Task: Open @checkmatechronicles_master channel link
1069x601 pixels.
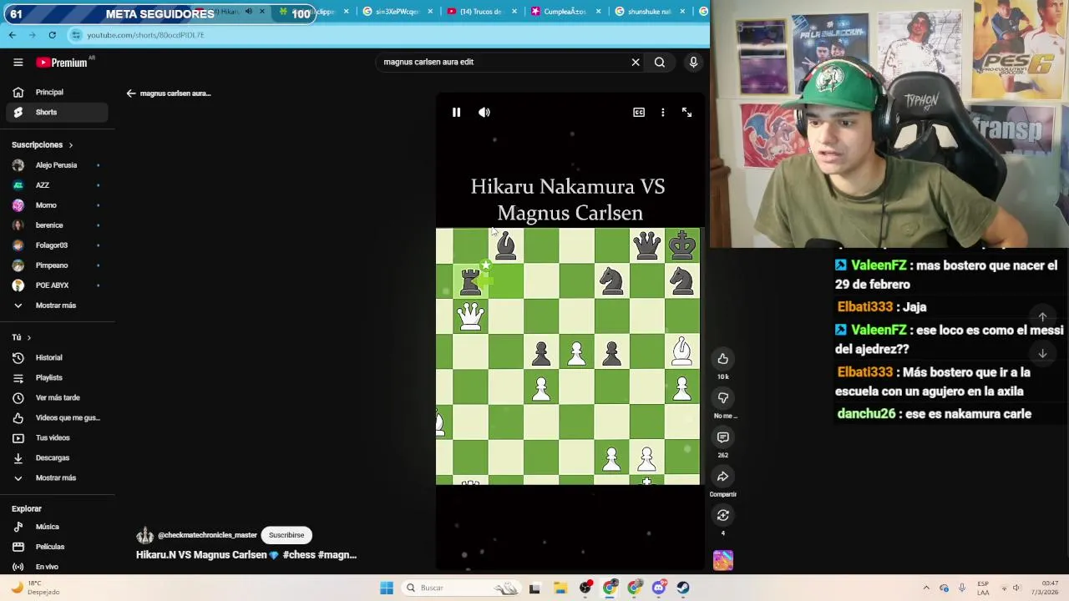Action: pyautogui.click(x=207, y=535)
